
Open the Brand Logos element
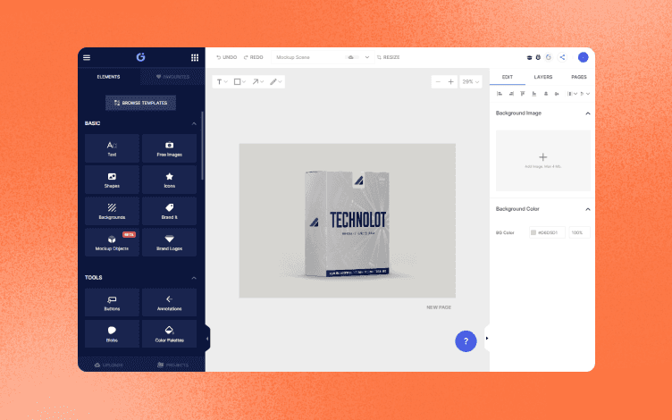pyautogui.click(x=169, y=242)
